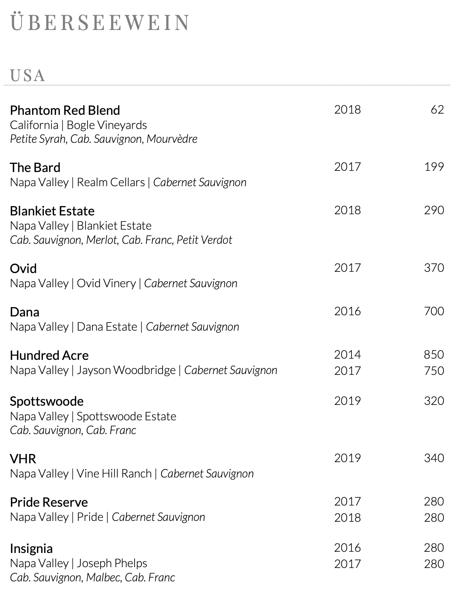The width and height of the screenshot is (463, 598).
Task: Select Realm Cellars Cabernet Sauvignon description line
Action: click(x=128, y=182)
